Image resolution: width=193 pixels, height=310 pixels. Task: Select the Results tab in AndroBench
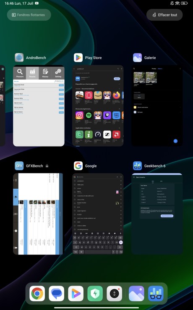[x=32, y=73]
